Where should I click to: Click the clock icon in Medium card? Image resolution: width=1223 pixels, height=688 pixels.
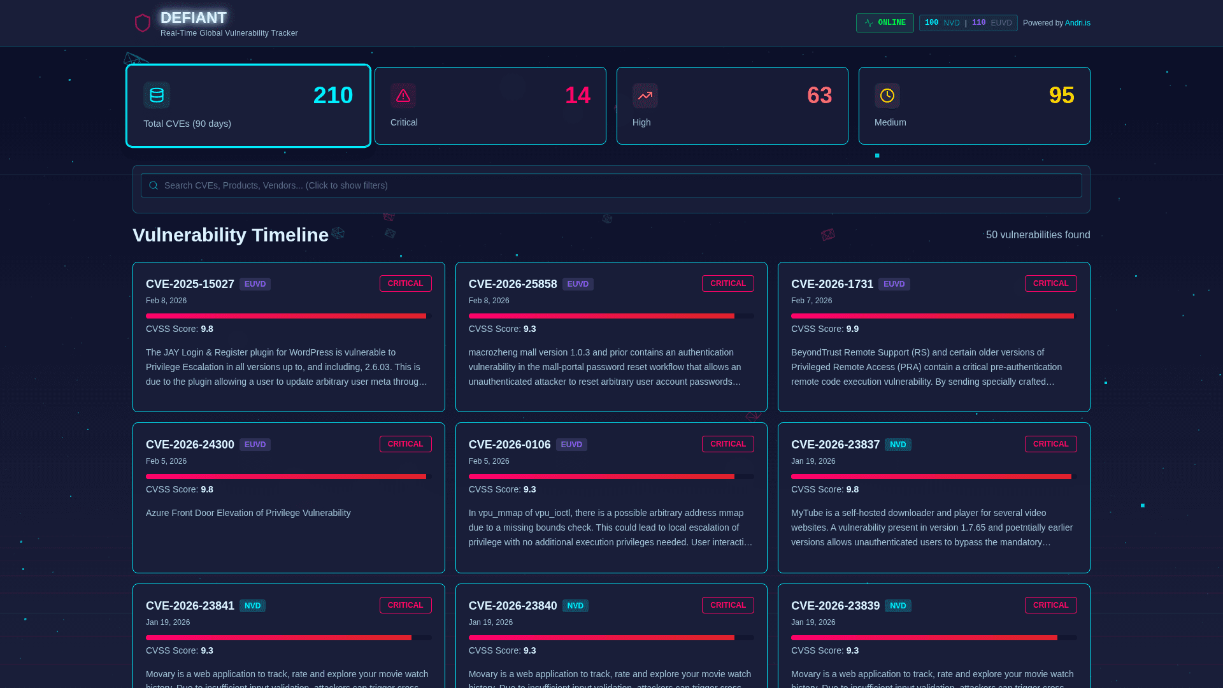[x=887, y=96]
